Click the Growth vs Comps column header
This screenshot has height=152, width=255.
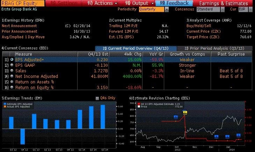coord(187,54)
